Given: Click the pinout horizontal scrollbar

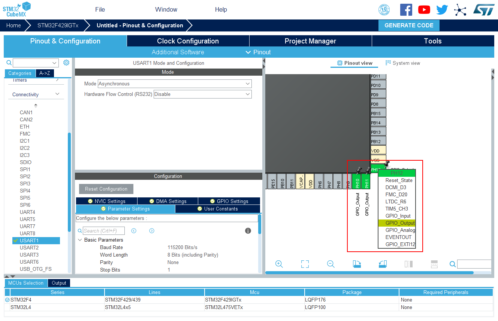Looking at the screenshot, I should (369, 273).
